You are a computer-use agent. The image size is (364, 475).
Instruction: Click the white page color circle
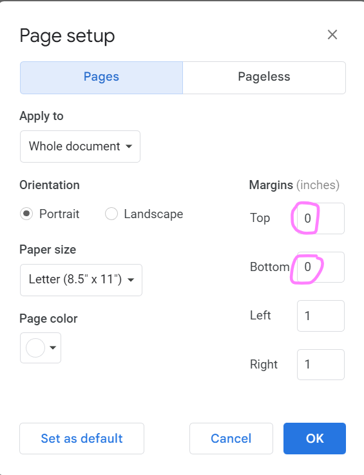pos(35,347)
